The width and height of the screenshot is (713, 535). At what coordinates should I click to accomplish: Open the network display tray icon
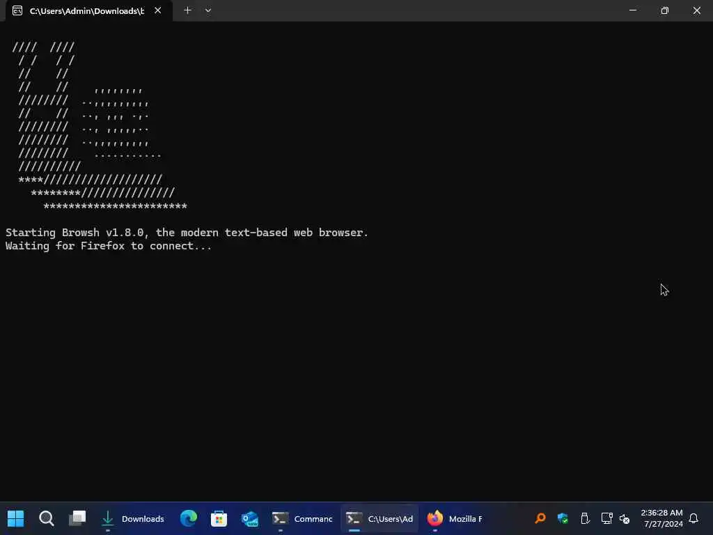click(x=606, y=518)
